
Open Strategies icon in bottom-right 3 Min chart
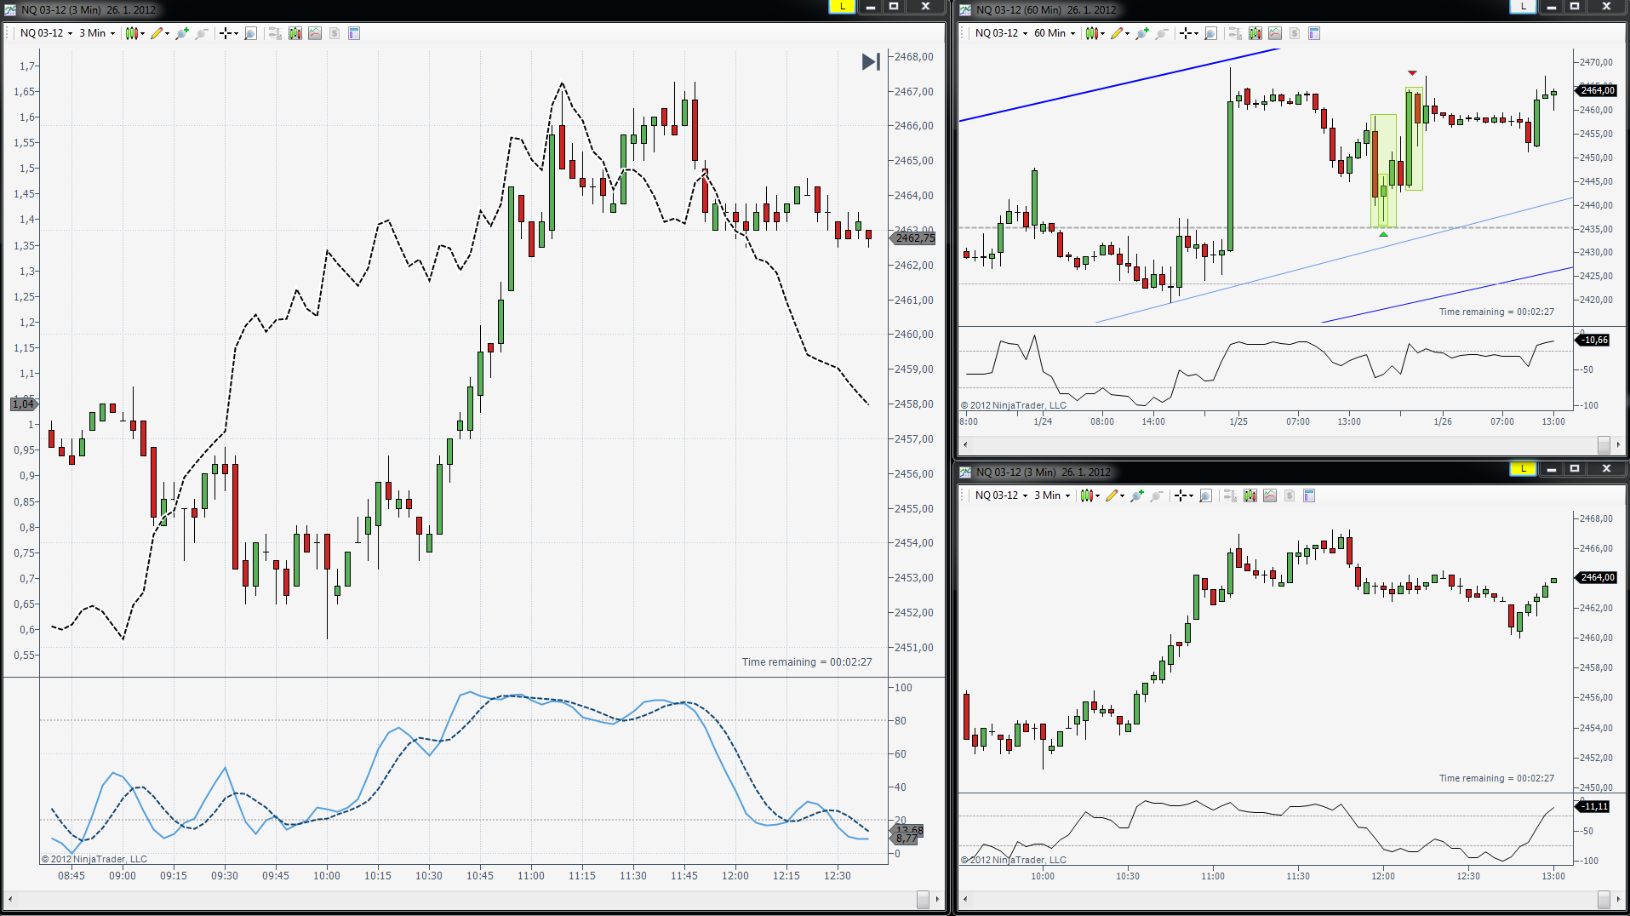pos(1290,495)
